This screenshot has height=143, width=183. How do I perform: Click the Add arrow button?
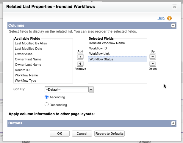[x=80, y=57]
